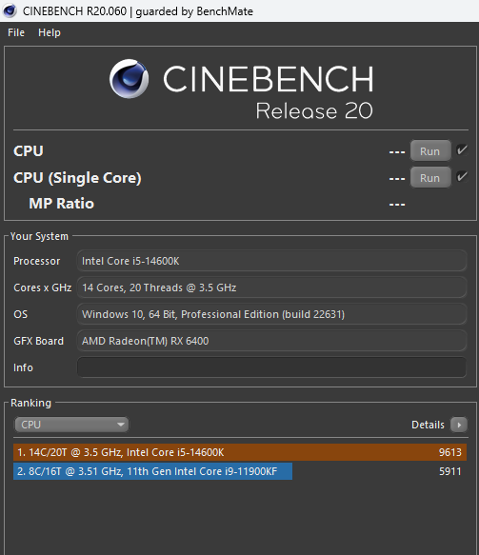Run the CPU Single Core benchmark
The width and height of the screenshot is (479, 555).
click(430, 177)
